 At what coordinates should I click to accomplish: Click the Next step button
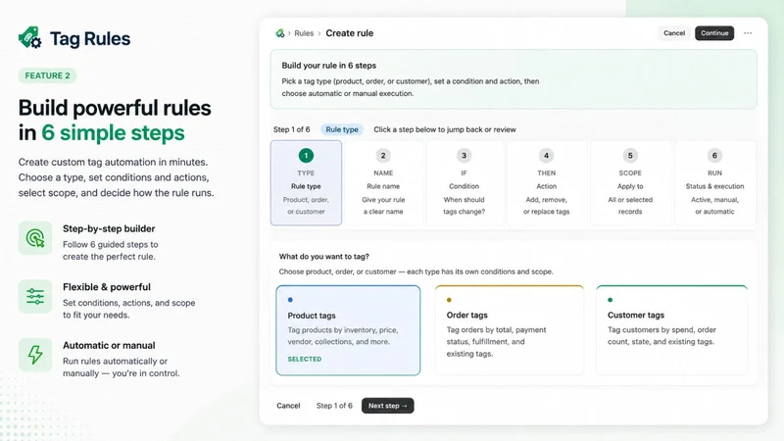pos(387,406)
